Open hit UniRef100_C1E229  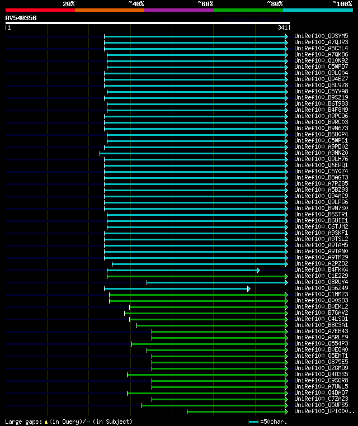coord(321,276)
